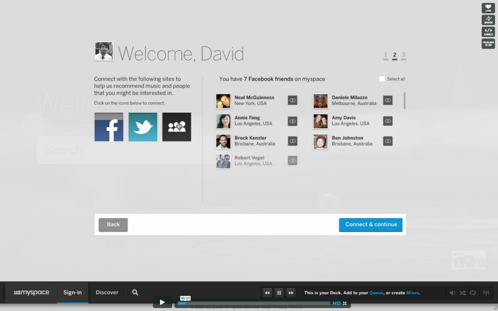Click the "Welcome, David" heading

click(x=181, y=53)
